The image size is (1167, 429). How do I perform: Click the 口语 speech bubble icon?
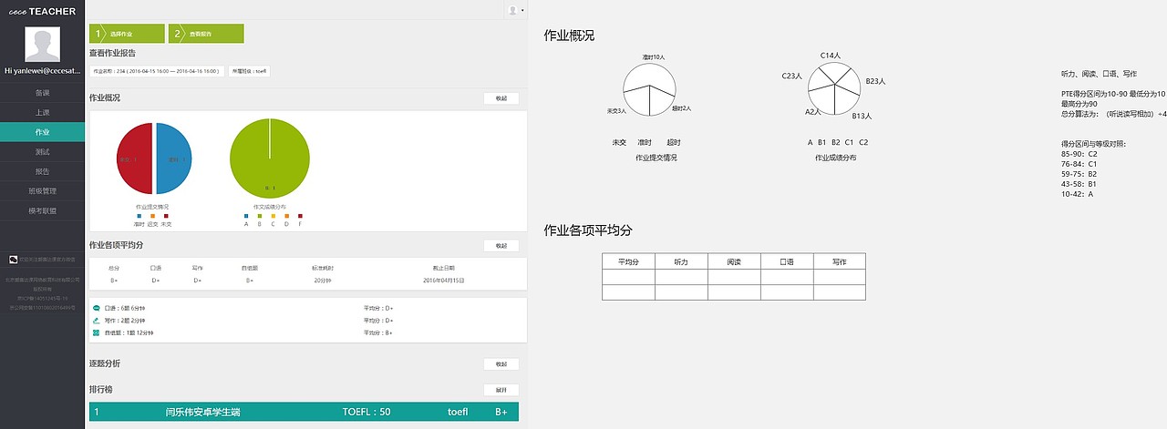[98, 308]
